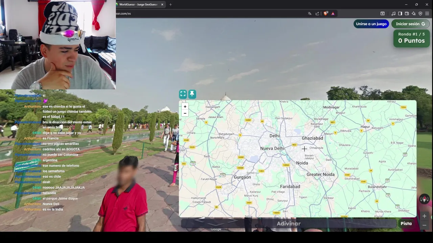Click the Faridabad label on the map
This screenshot has height=243, width=433.
point(290,186)
